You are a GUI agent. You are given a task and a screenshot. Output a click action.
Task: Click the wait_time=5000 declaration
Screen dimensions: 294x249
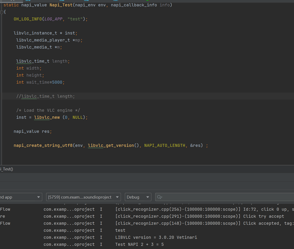click(40, 82)
